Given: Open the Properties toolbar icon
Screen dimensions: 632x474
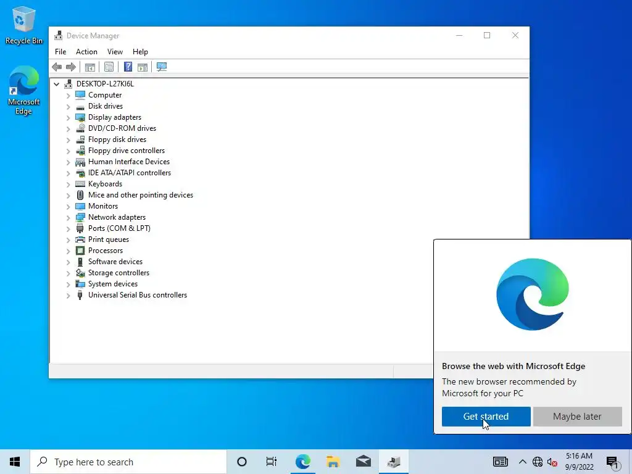Looking at the screenshot, I should point(109,67).
